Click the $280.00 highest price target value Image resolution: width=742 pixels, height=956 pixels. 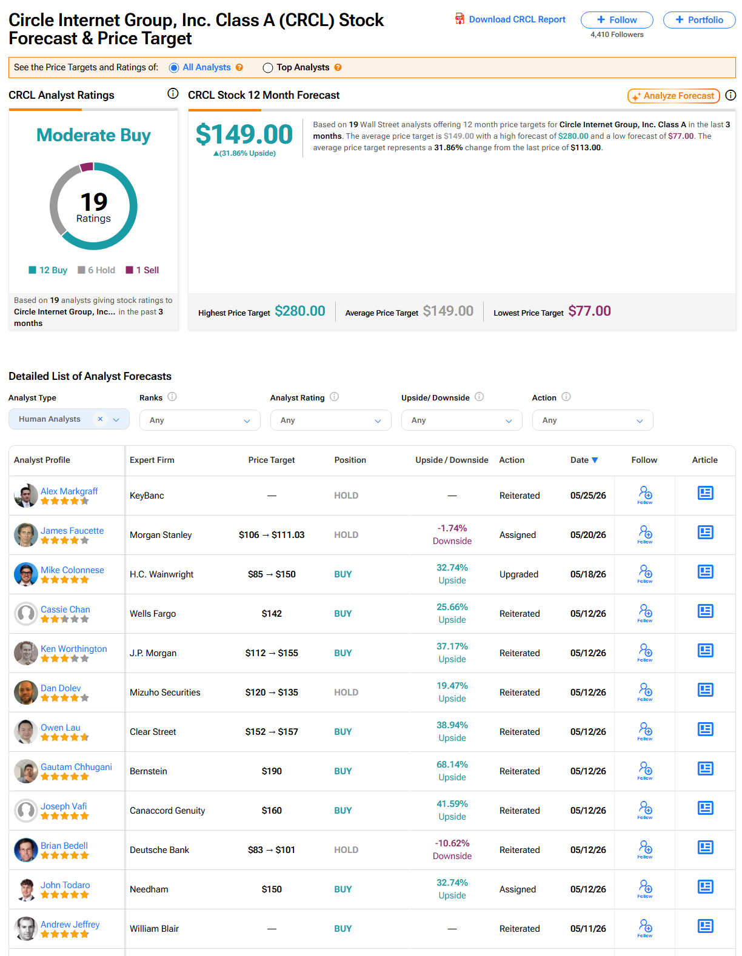(300, 311)
